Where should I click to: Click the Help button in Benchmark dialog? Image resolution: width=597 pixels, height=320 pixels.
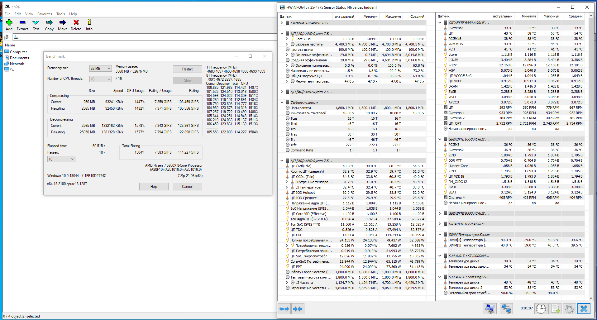[x=154, y=187]
